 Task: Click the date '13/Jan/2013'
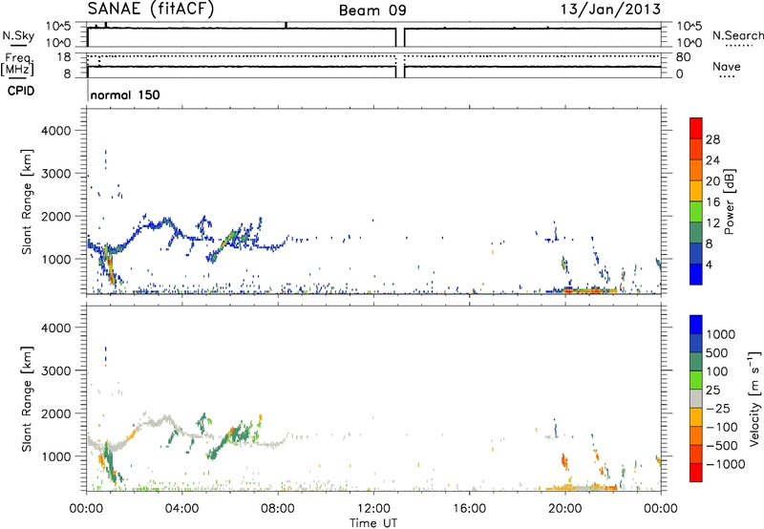[610, 10]
